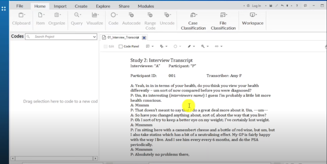Toggle the Code Panel checkbox
Screen dimensions: 327x164
point(120,47)
